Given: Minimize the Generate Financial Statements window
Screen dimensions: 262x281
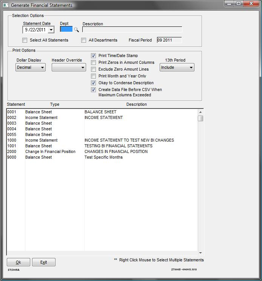Looking at the screenshot, I should pyautogui.click(x=229, y=3).
